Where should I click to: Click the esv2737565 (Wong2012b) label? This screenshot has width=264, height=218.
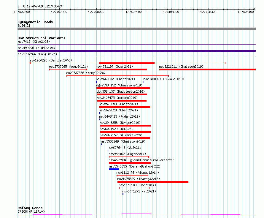coord(69,67)
